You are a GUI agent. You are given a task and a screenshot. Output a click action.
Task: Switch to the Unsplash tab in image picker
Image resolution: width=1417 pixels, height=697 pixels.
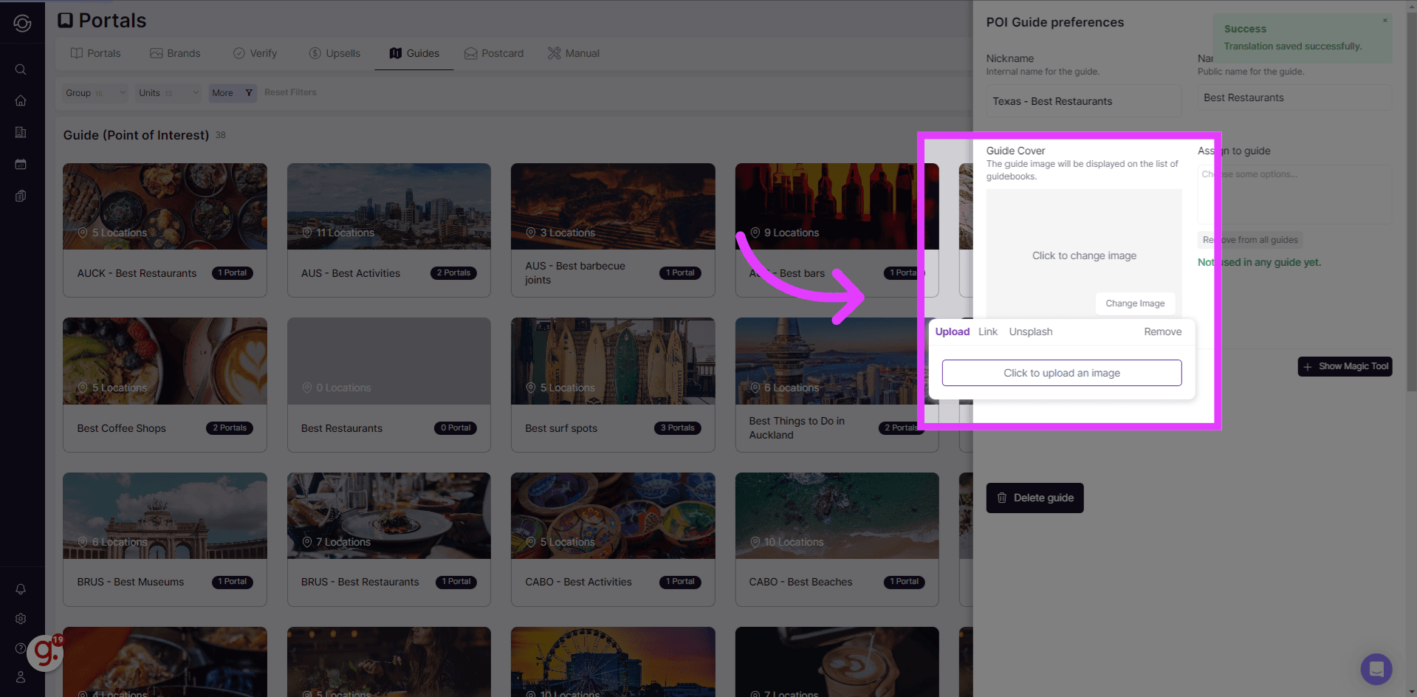[x=1030, y=332]
